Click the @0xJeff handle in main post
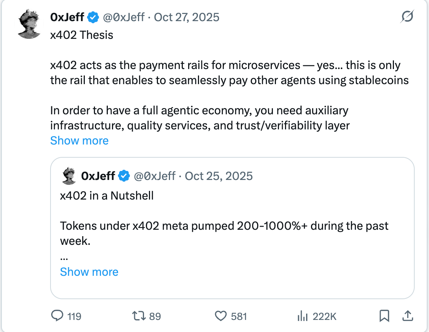The width and height of the screenshot is (429, 332). (x=124, y=17)
